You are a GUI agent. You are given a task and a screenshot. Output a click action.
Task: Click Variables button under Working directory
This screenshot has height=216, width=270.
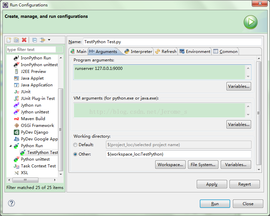[x=236, y=165]
